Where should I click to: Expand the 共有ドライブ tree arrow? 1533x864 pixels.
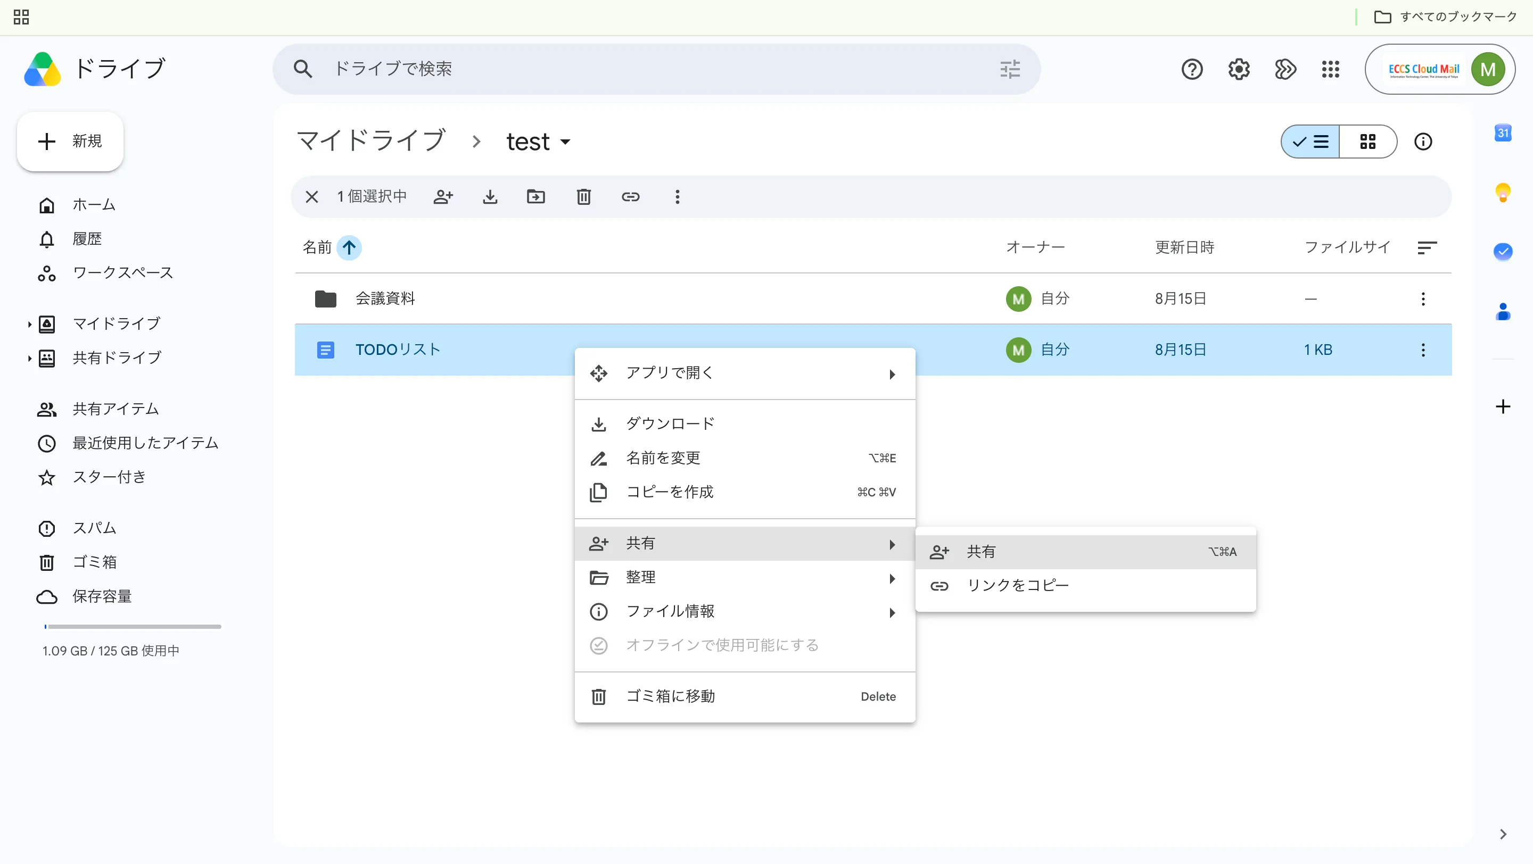(29, 358)
